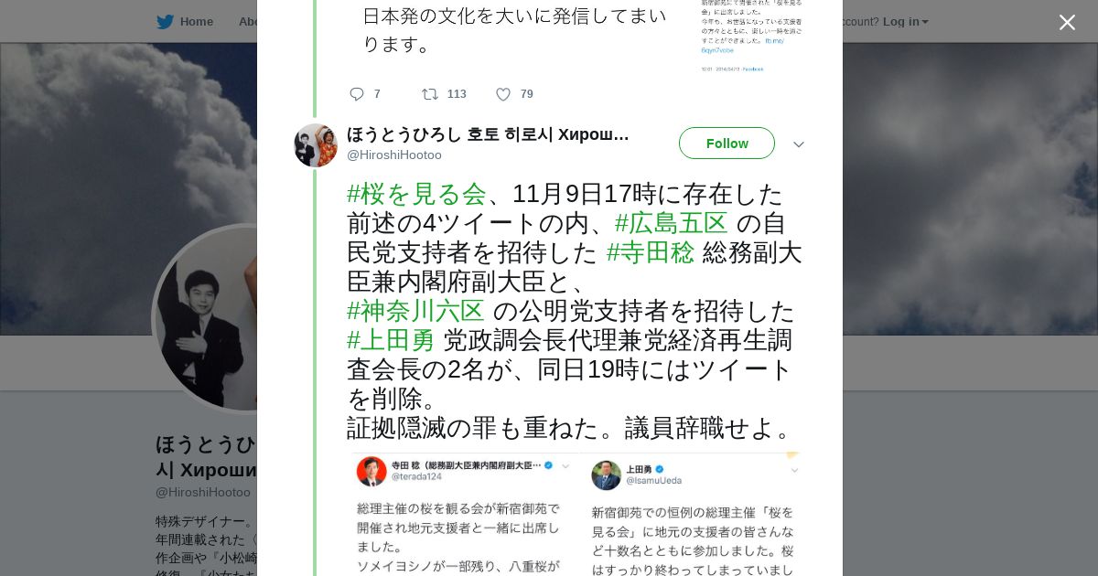1098x576 pixels.
Task: Click the #寺田稔 hashtag
Action: point(651,252)
